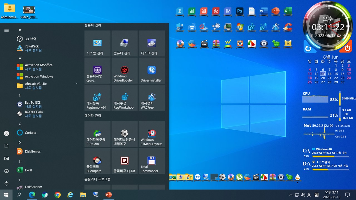
Task: Open Pictures from the Start menu rail
Action: click(x=6, y=158)
